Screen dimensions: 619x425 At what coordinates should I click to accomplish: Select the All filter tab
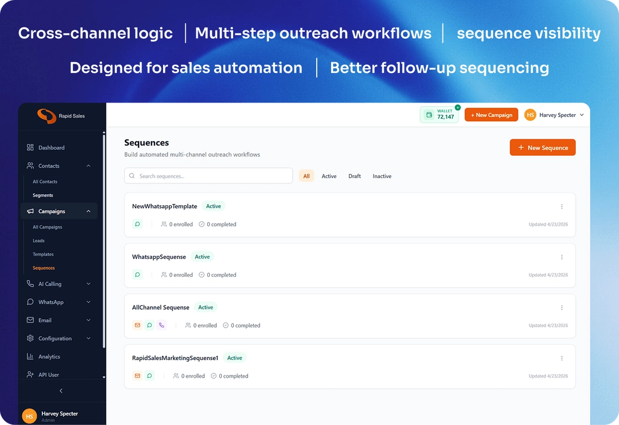(x=306, y=176)
